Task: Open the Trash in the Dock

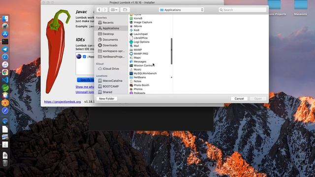Action: tap(5, 163)
